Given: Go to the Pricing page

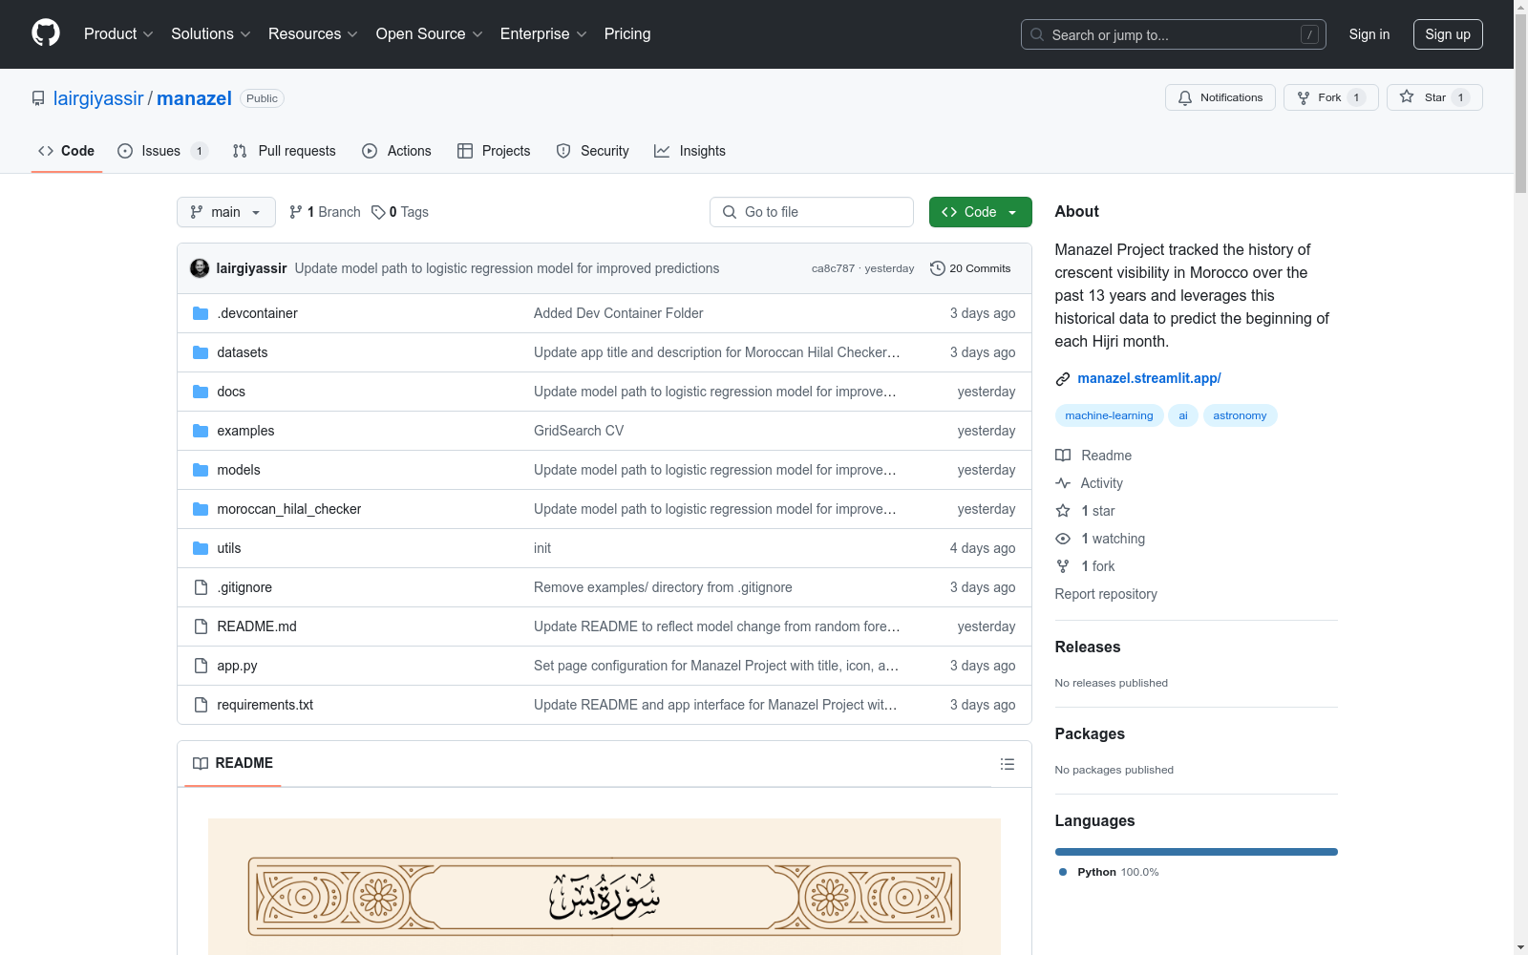Looking at the screenshot, I should click(x=627, y=34).
